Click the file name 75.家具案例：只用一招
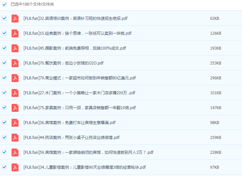 [x=79, y=108]
